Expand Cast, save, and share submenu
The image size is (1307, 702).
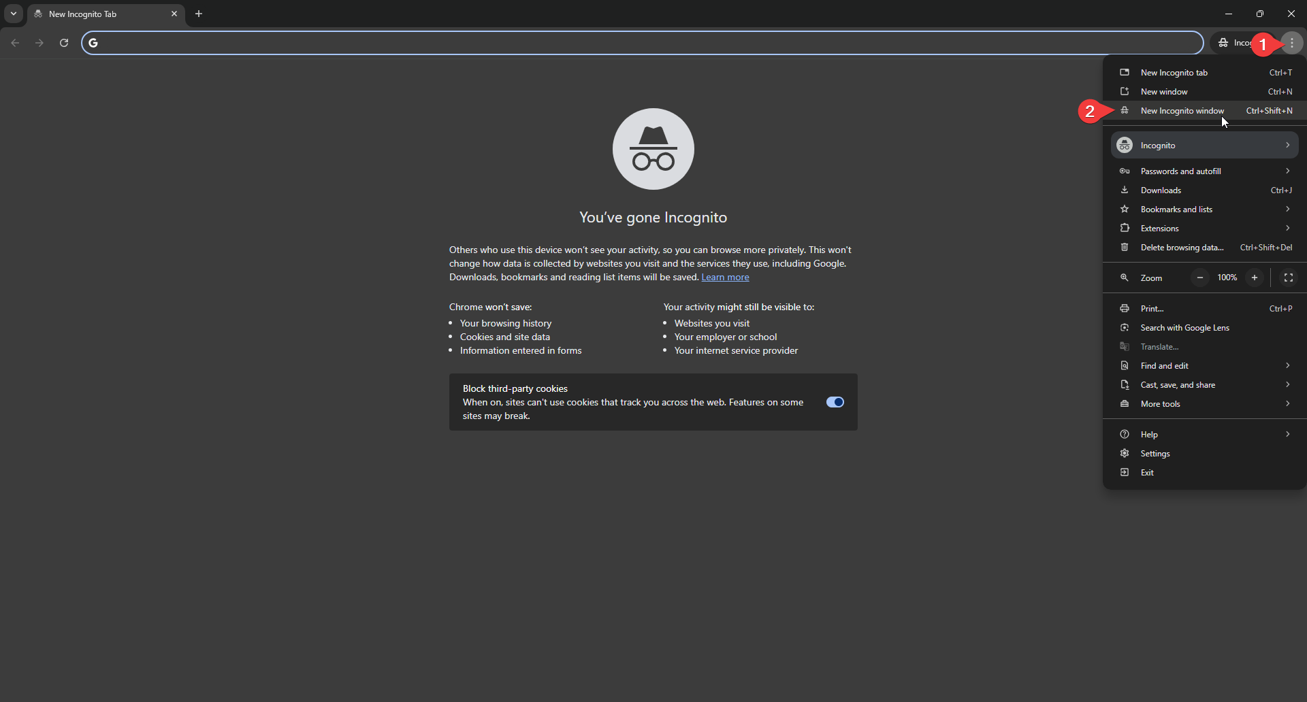(x=1205, y=385)
